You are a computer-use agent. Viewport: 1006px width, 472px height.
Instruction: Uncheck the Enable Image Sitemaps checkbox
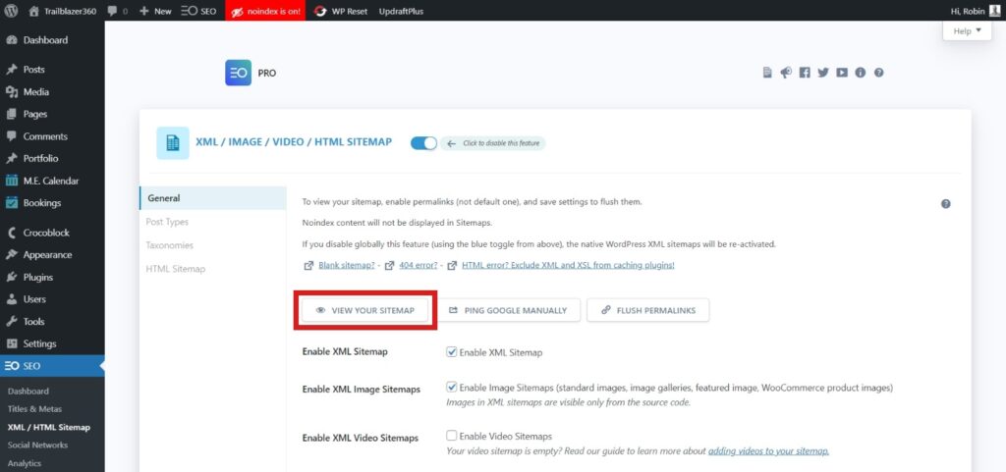pos(452,387)
